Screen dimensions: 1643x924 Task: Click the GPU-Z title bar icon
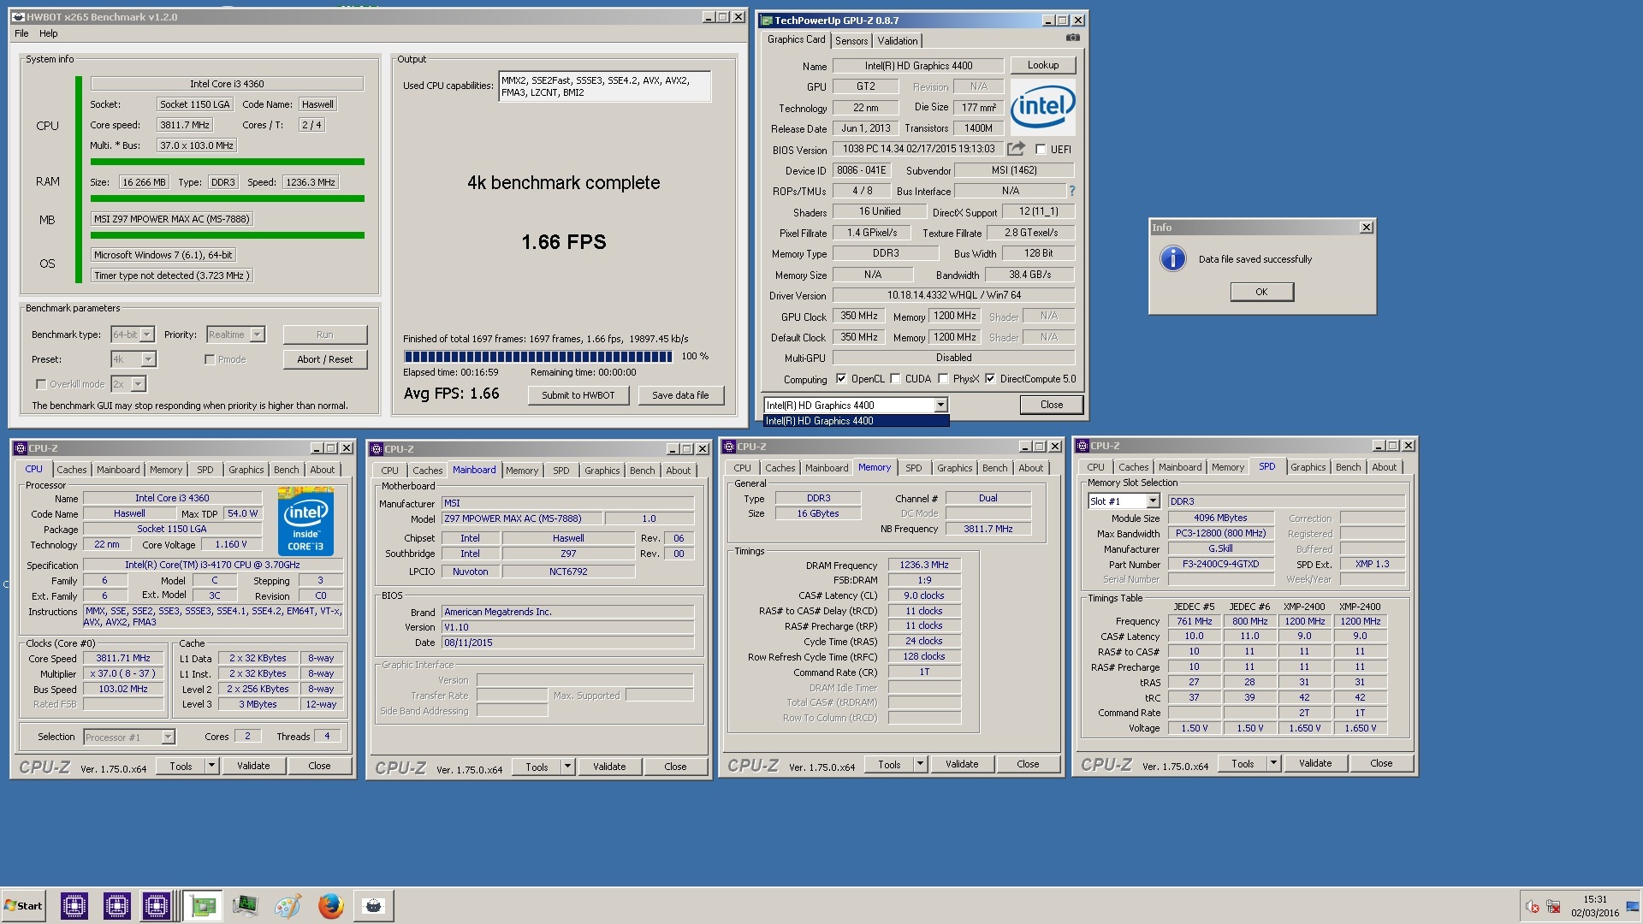click(x=767, y=21)
